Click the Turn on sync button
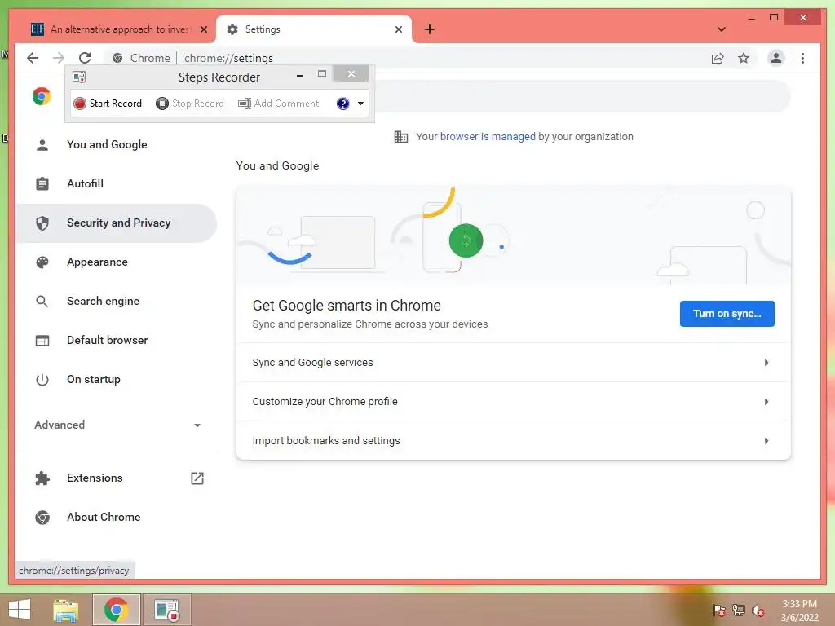 click(727, 314)
